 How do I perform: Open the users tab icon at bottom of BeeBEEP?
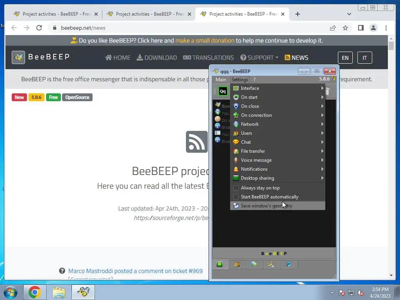point(237,264)
